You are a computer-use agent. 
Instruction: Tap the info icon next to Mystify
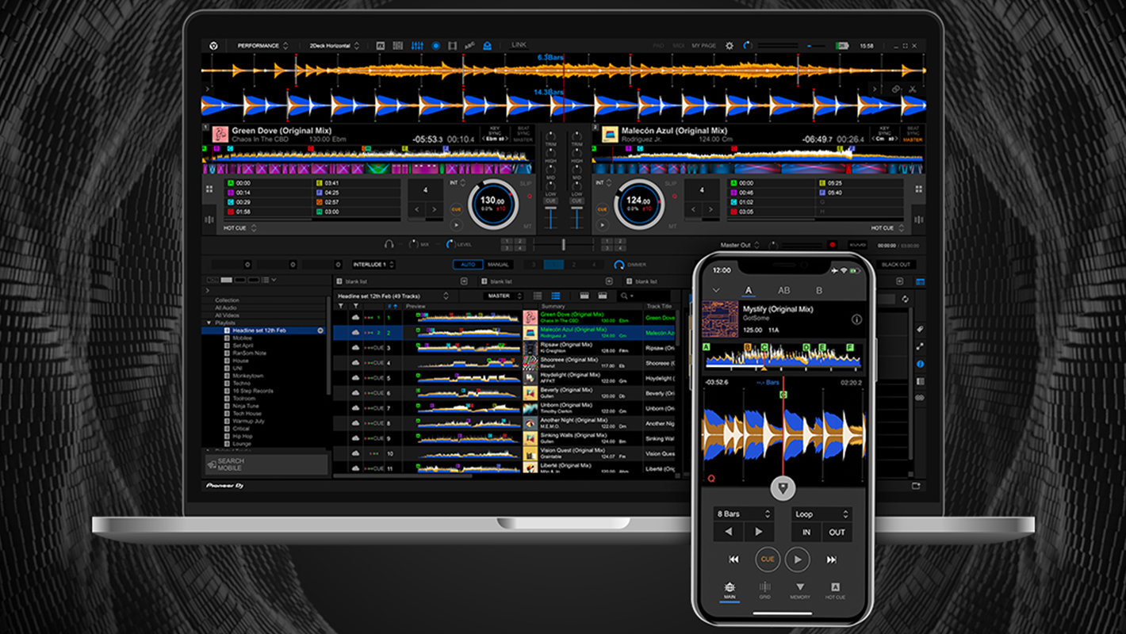tap(856, 319)
